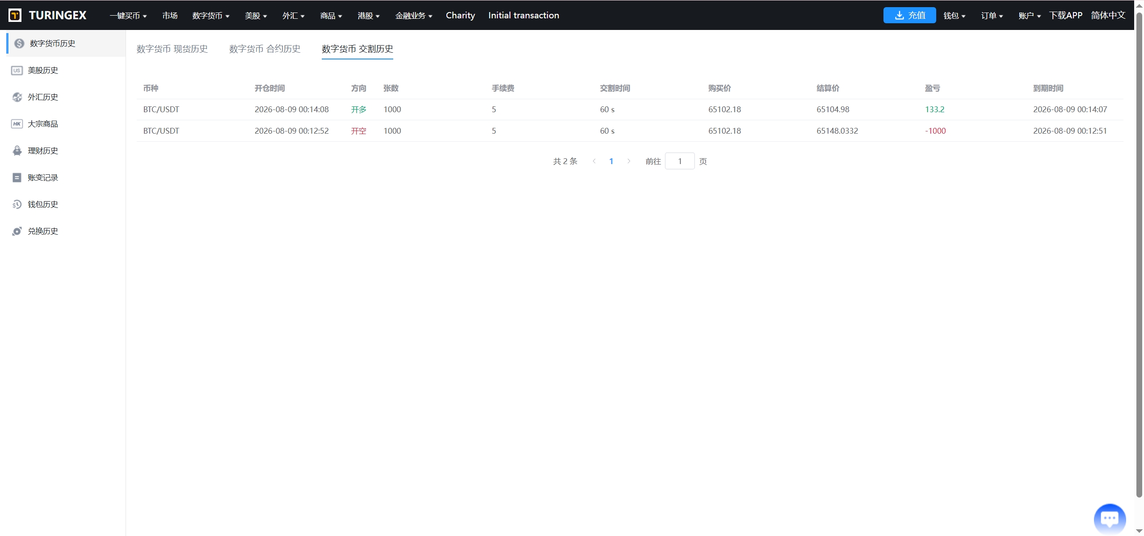Viewport: 1144px width, 536px height.
Task: Switch to 数字货币 合约历史 tab
Action: (265, 49)
